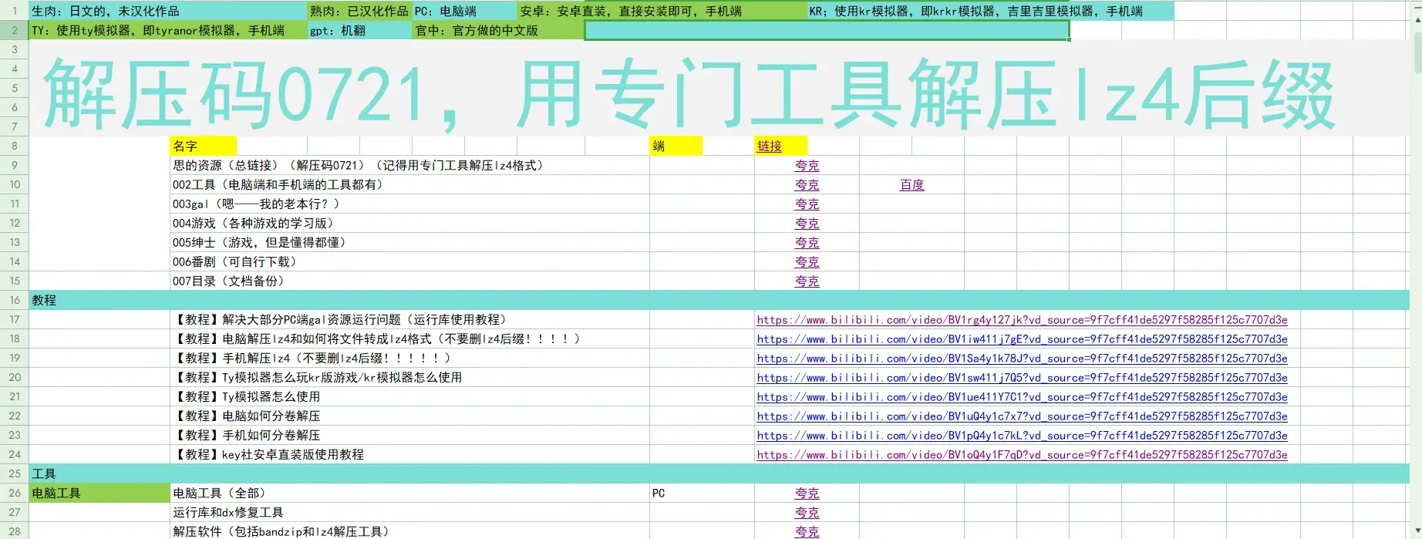Open bilibili link for 手机解压lz4 tutorial
The width and height of the screenshot is (1422, 539).
(x=1022, y=359)
